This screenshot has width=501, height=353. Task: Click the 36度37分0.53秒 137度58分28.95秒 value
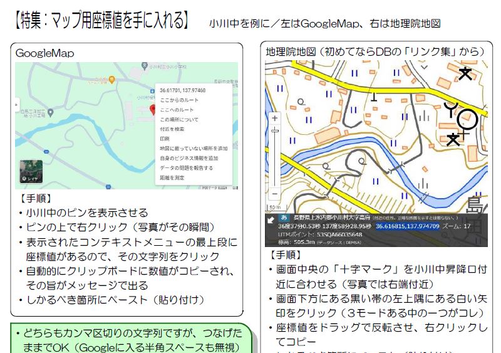click(324, 226)
